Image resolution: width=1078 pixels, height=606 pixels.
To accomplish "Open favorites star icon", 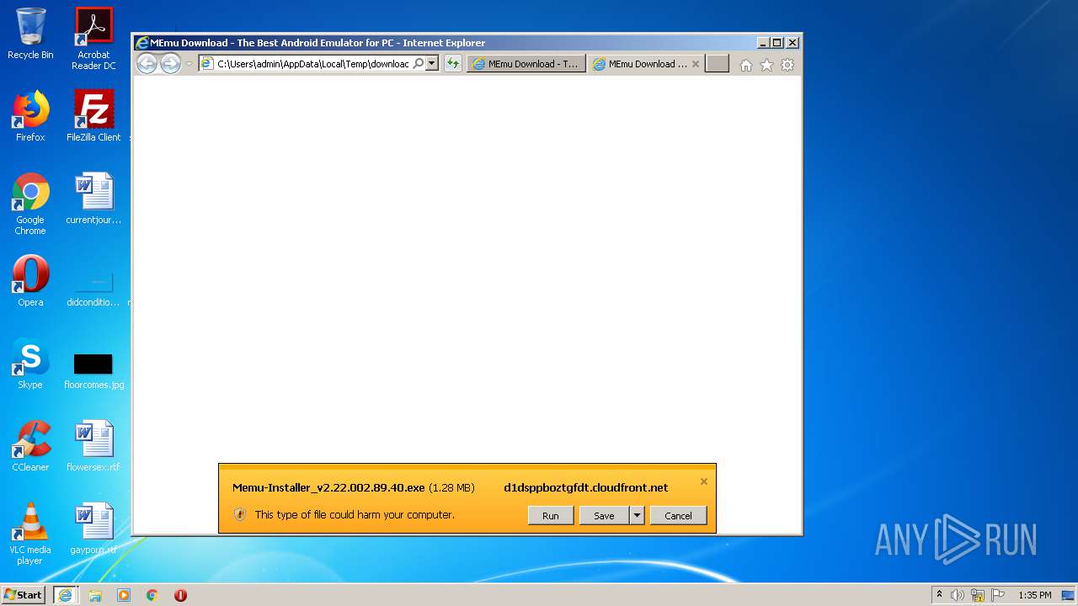I will 766,65.
